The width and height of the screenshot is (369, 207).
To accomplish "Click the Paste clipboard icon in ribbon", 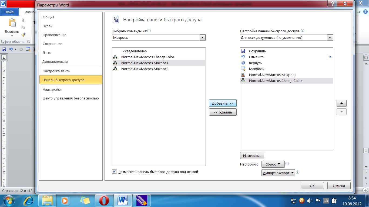I will click(12, 23).
